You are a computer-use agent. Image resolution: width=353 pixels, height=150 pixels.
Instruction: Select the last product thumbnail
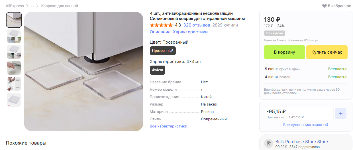pos(14,100)
